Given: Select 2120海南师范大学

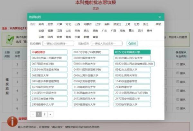Looking at the screenshot, I should 90,87.
